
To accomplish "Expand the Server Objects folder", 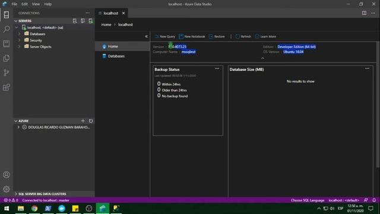I will point(20,46).
